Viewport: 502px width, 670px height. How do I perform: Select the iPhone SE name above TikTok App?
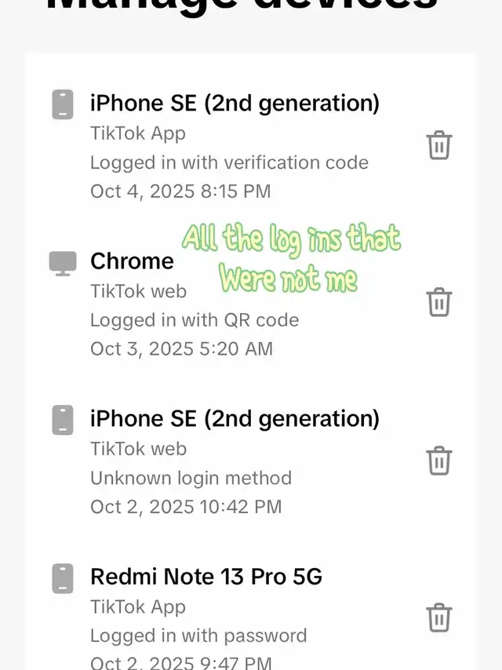tap(235, 103)
